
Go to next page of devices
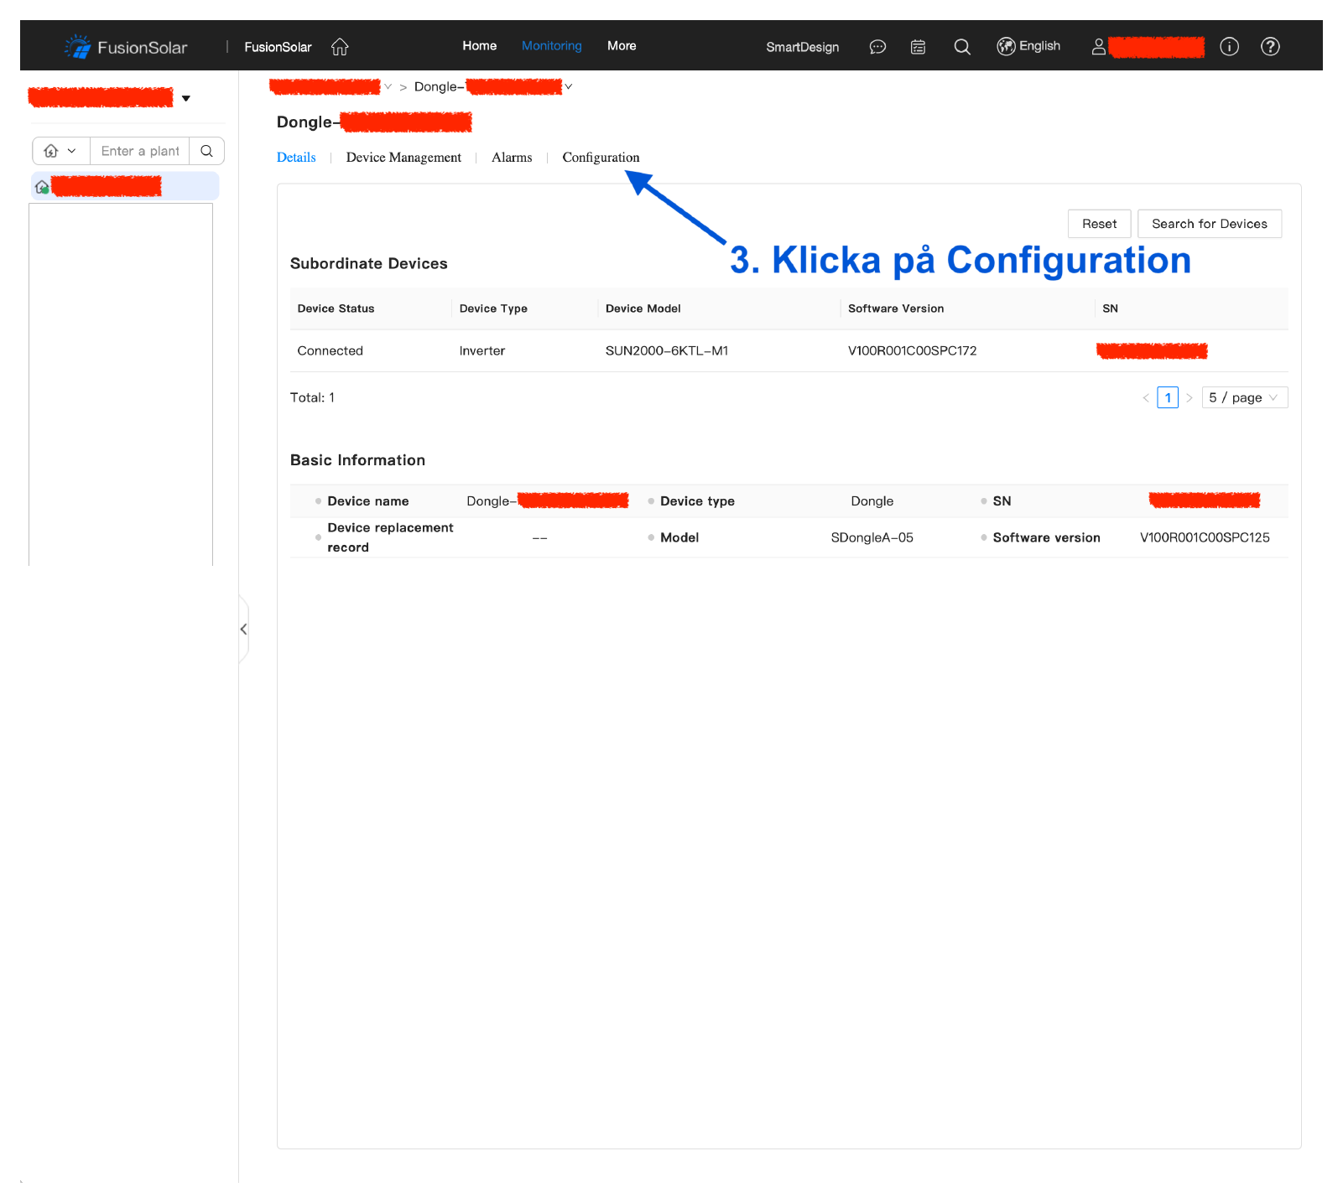(1189, 397)
